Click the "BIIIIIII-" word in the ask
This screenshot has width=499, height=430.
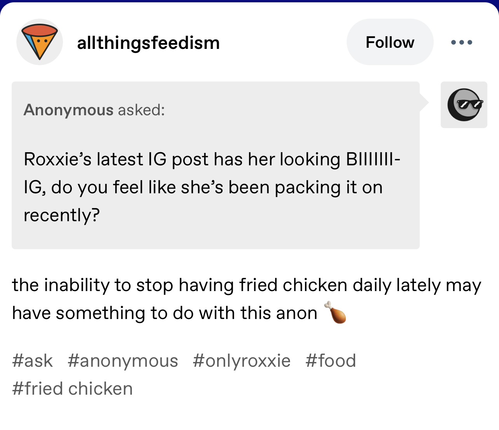(x=373, y=160)
